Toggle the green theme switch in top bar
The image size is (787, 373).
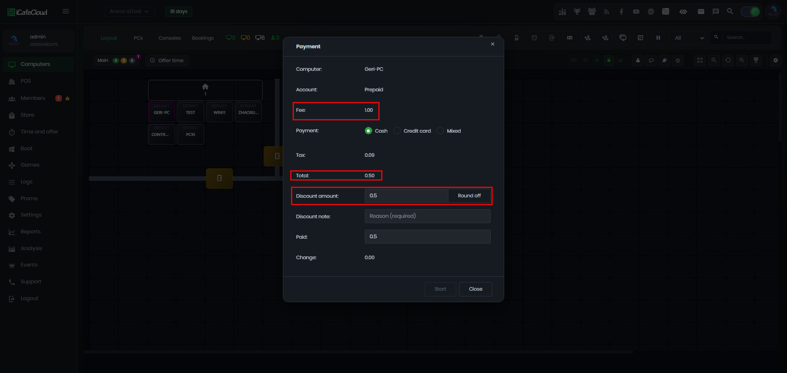coord(751,11)
